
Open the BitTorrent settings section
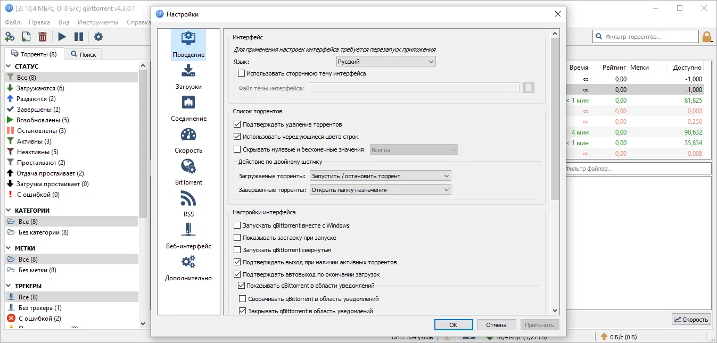(188, 172)
